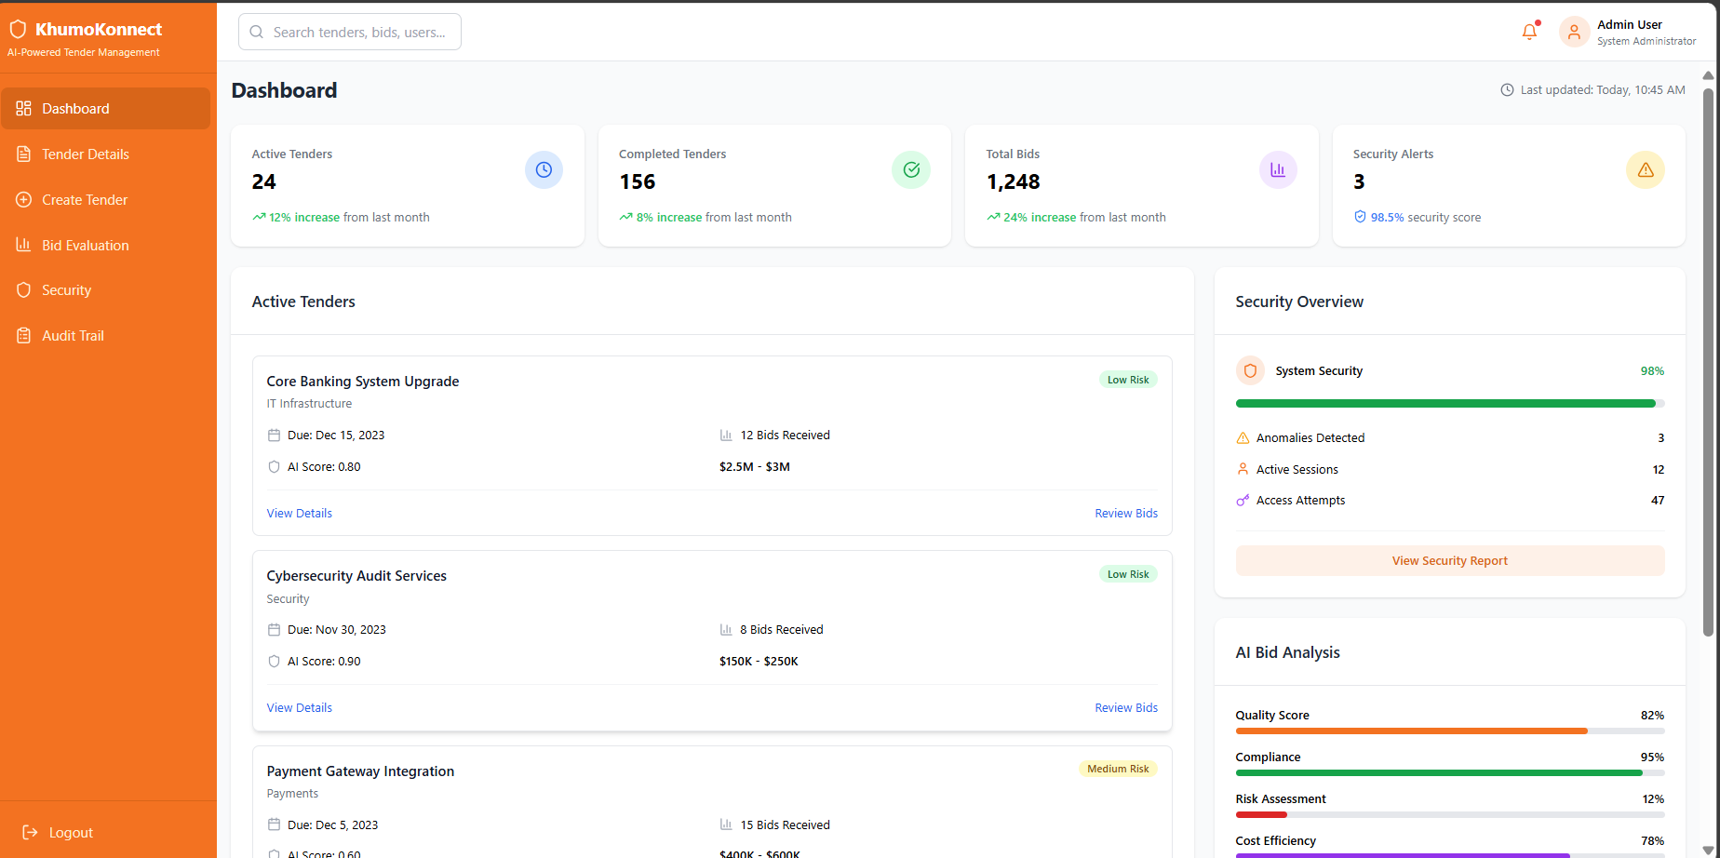Click the Cost Efficiency label
Screen dimensions: 1720x858
coord(1275,840)
